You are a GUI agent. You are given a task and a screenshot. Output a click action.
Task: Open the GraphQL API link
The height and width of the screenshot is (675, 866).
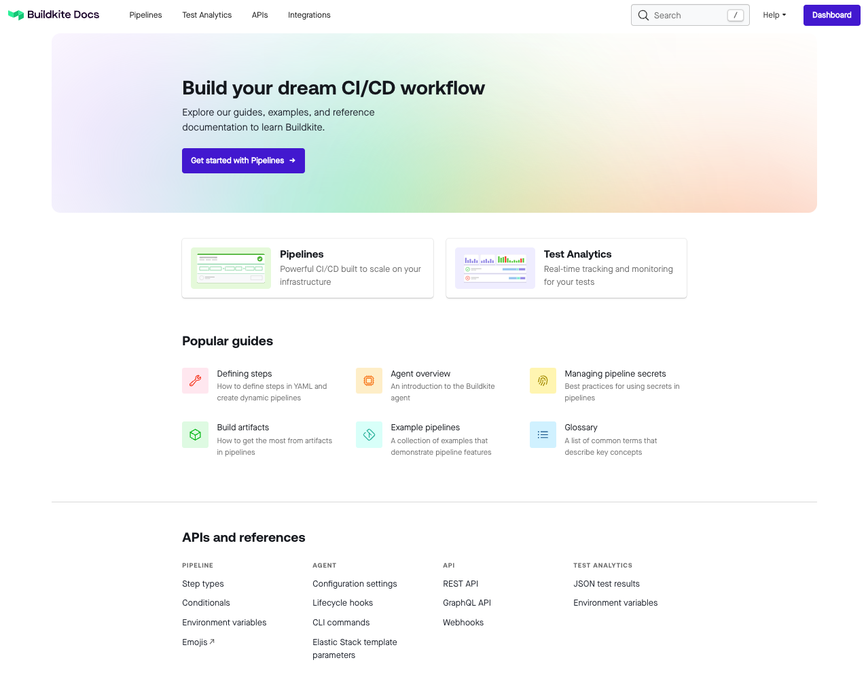coord(467,603)
